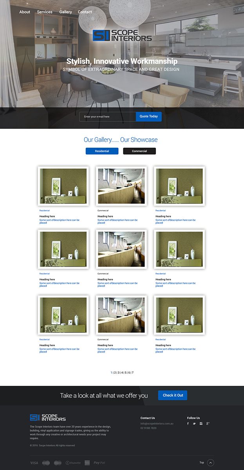
Task: Open the Google Plus icon in footer
Action: click(208, 423)
